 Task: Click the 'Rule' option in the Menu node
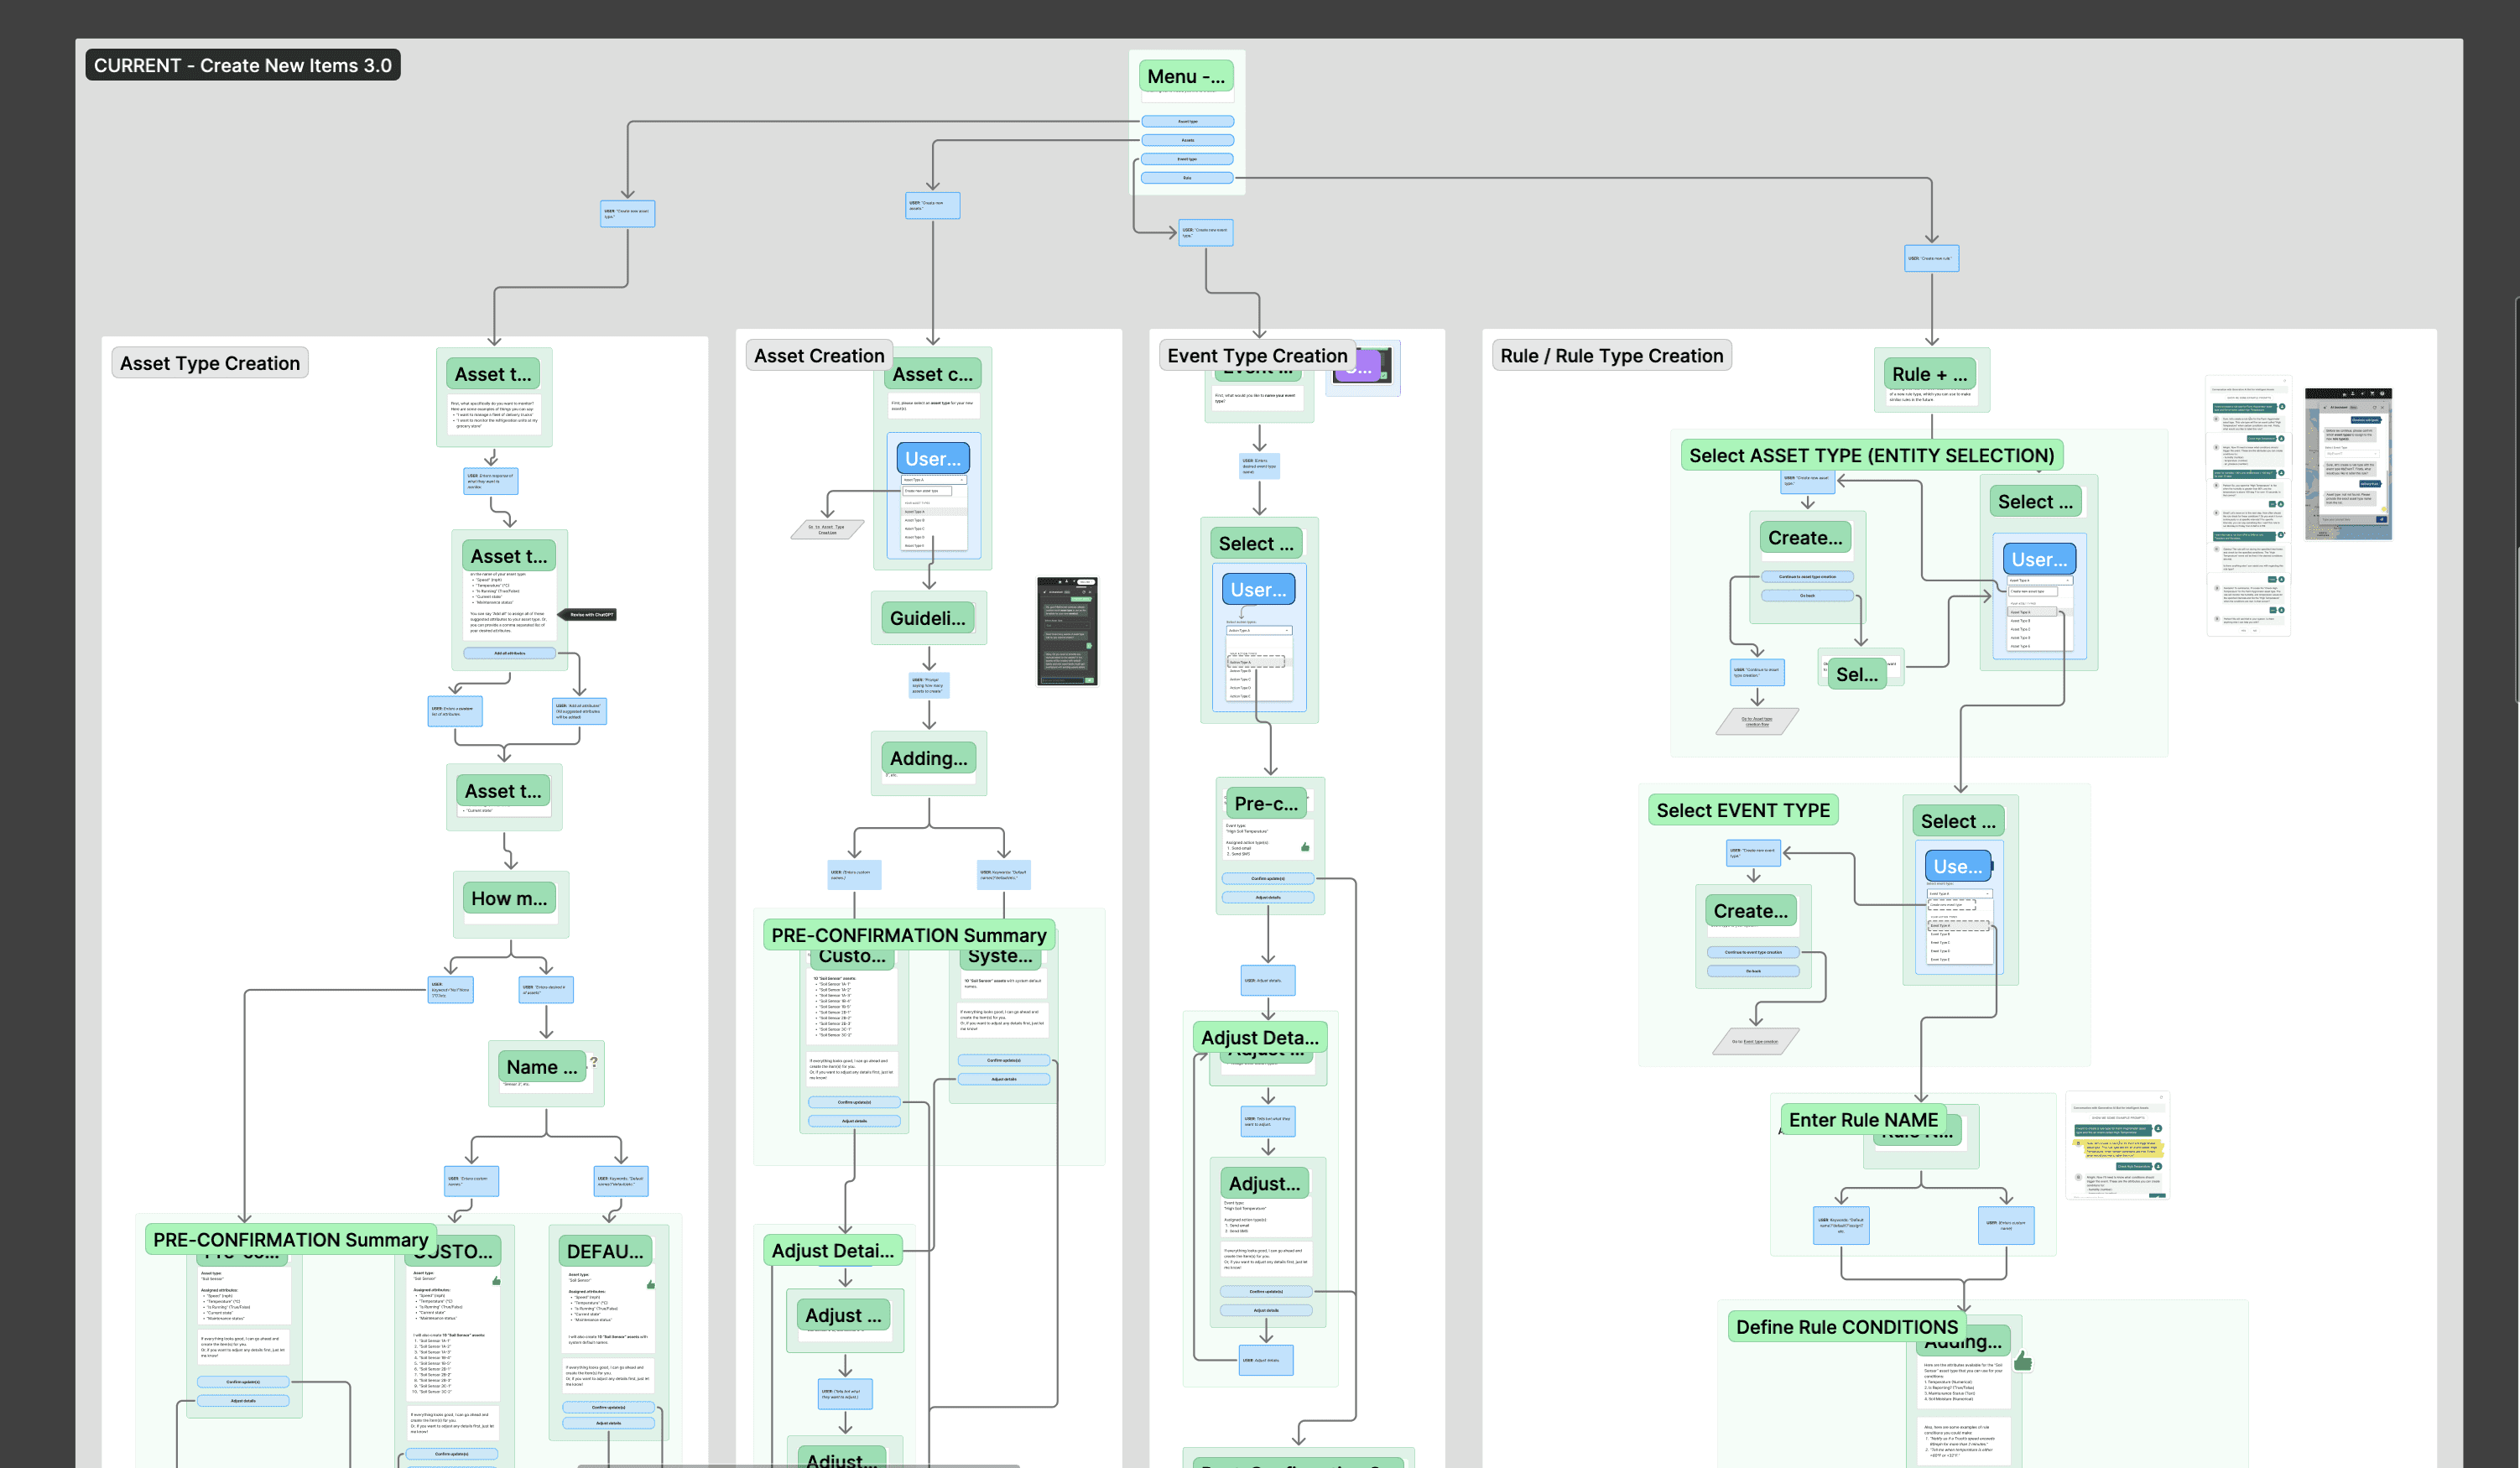coord(1187,178)
